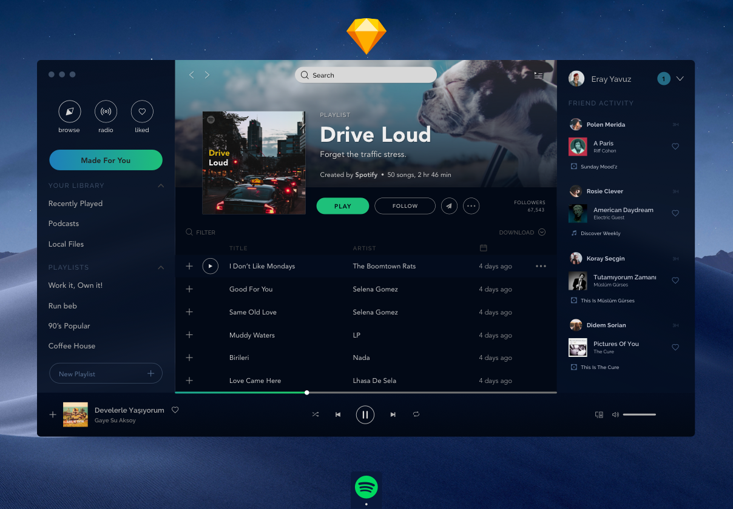
Task: Add Birileri with plus icon
Action: click(189, 358)
